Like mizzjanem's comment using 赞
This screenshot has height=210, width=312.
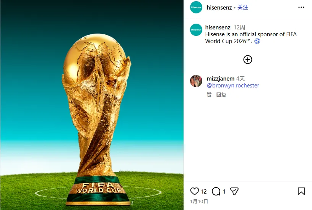209,95
